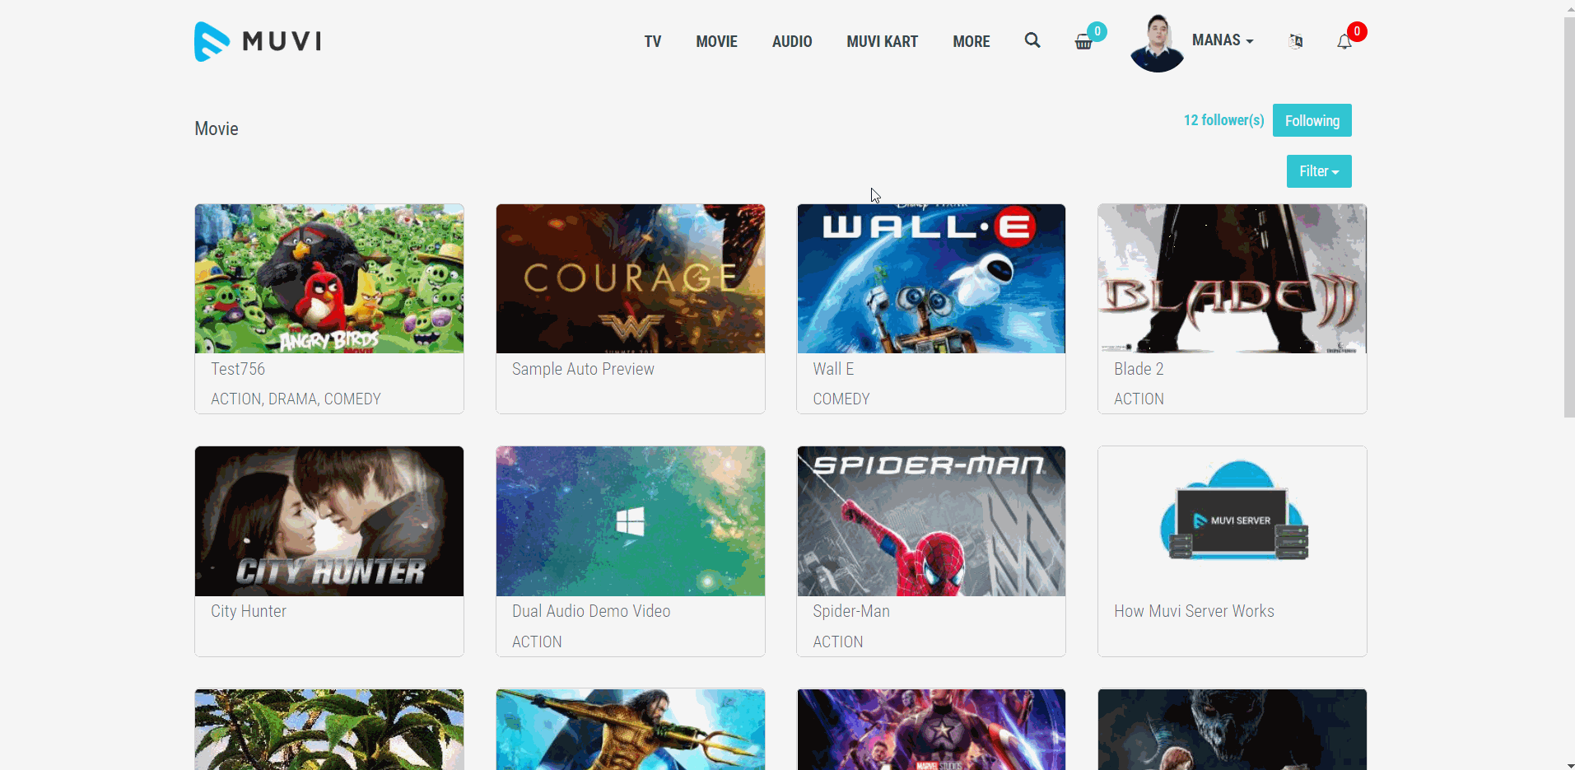Open the MANAS account dropdown

pos(1223,40)
